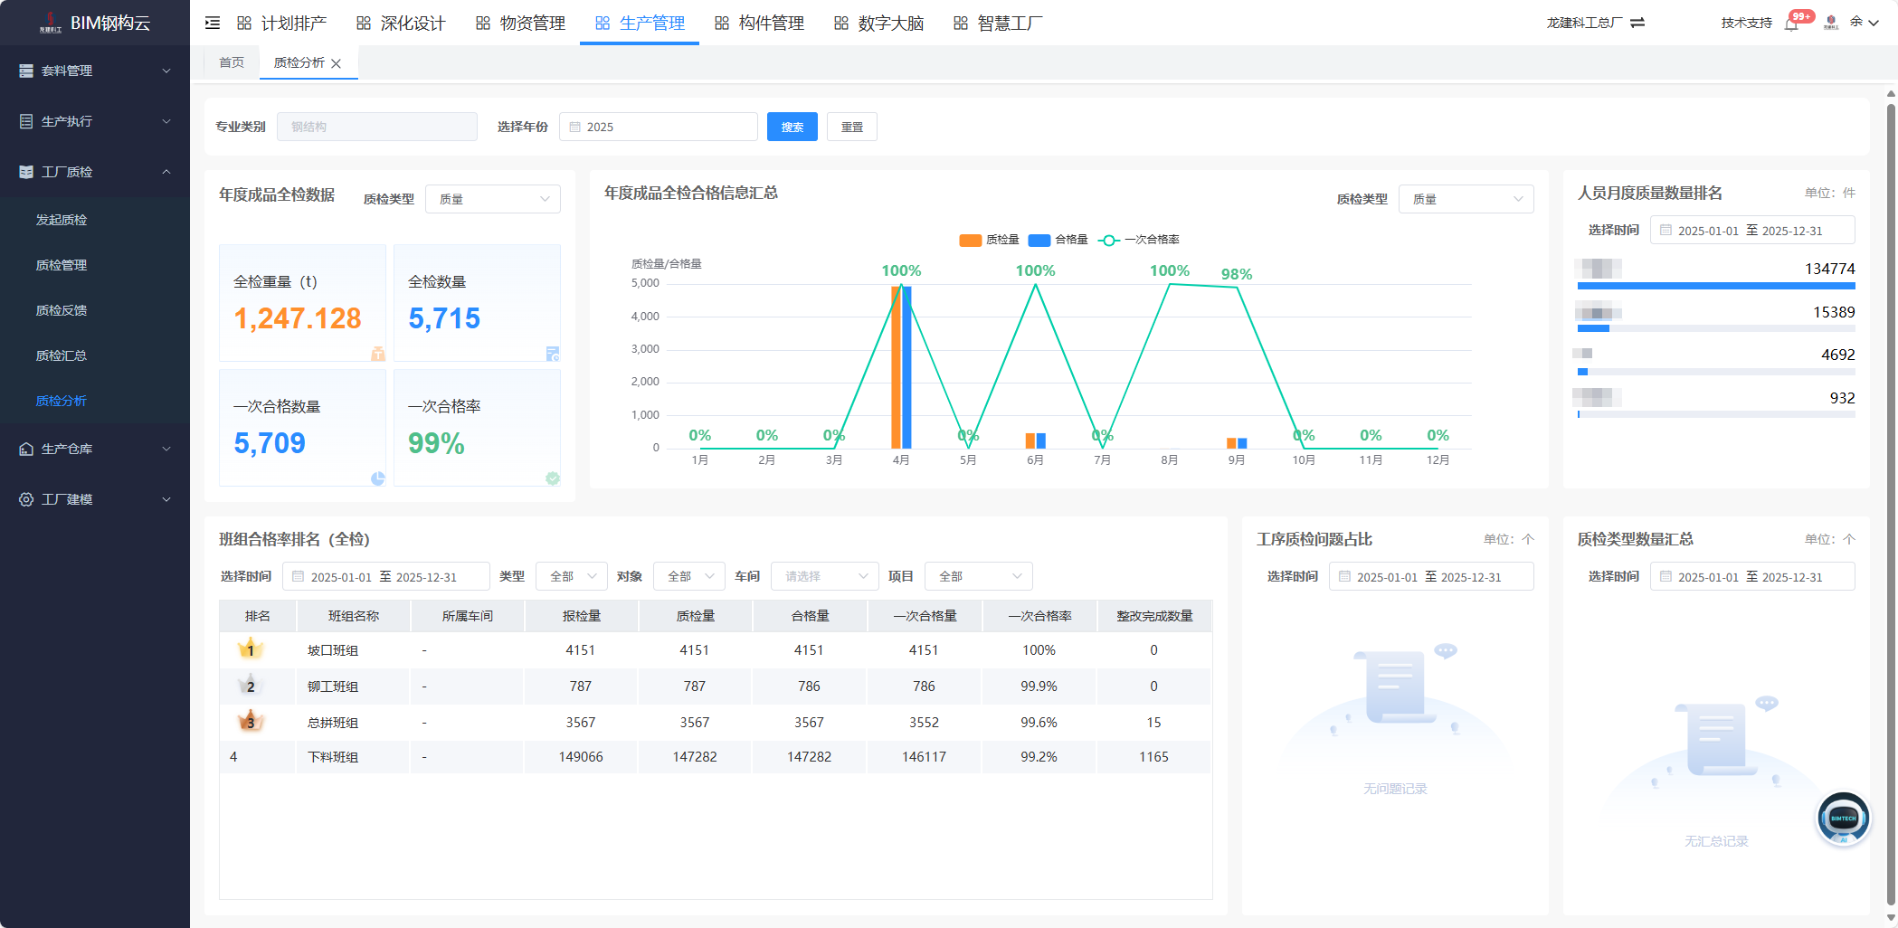Click the 生产仓库 sidebar icon

coord(26,449)
